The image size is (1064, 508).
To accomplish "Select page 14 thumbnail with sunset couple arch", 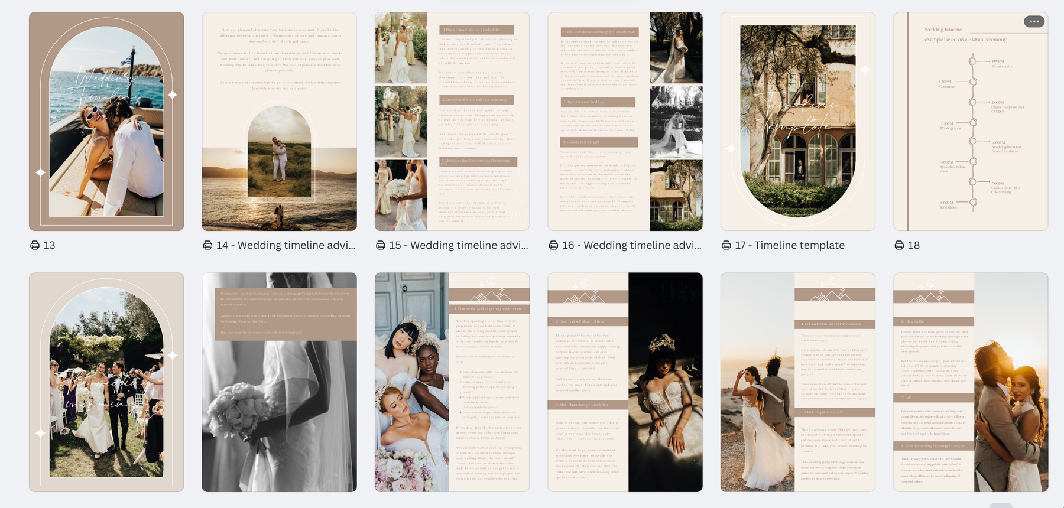I will point(279,121).
